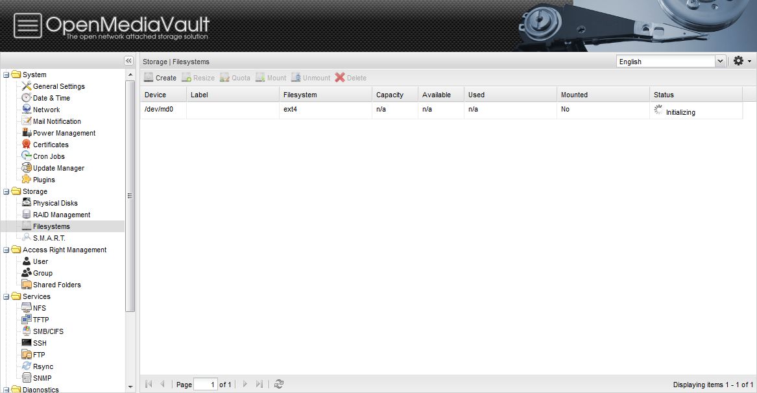Click the Rsync service icon
Image resolution: width=757 pixels, height=393 pixels.
click(27, 366)
